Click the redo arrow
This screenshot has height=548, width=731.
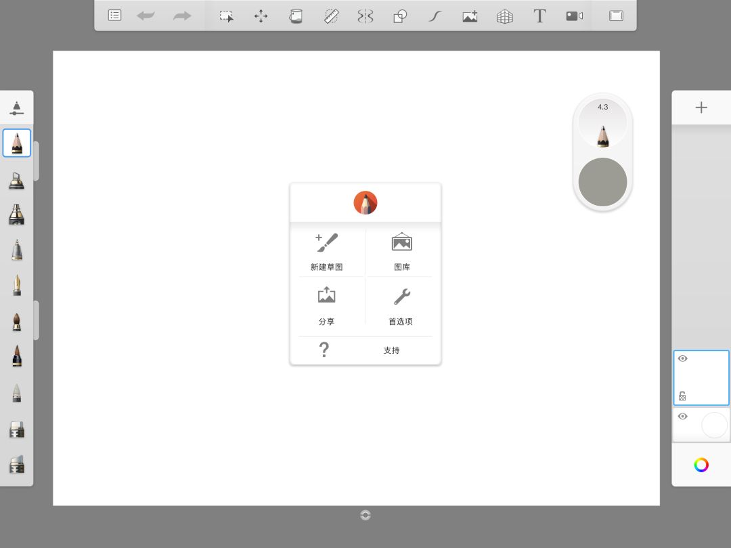(x=182, y=16)
